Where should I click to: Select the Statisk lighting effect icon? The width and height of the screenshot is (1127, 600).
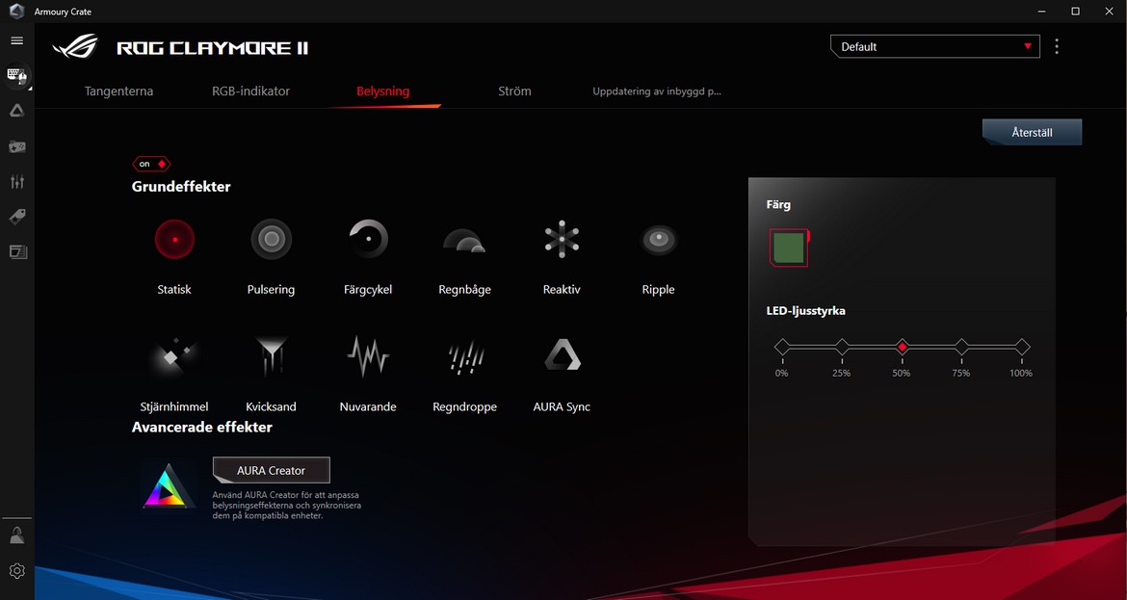(174, 240)
